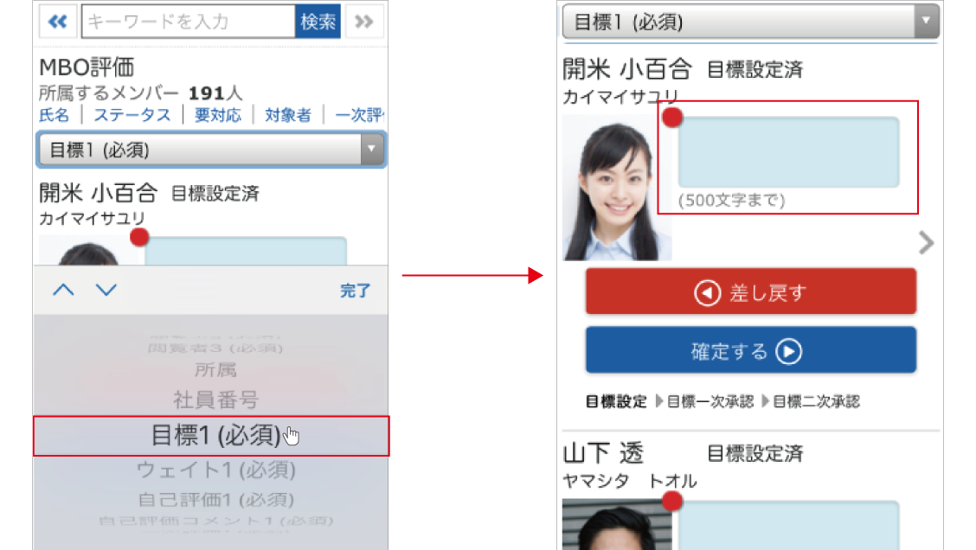Viewport: 976px width, 550px height.
Task: Sort by ステータス link
Action: [132, 115]
